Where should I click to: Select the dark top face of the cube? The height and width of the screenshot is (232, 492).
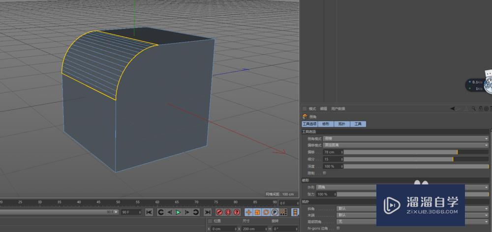(157, 35)
